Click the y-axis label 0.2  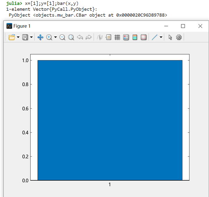point(25,156)
